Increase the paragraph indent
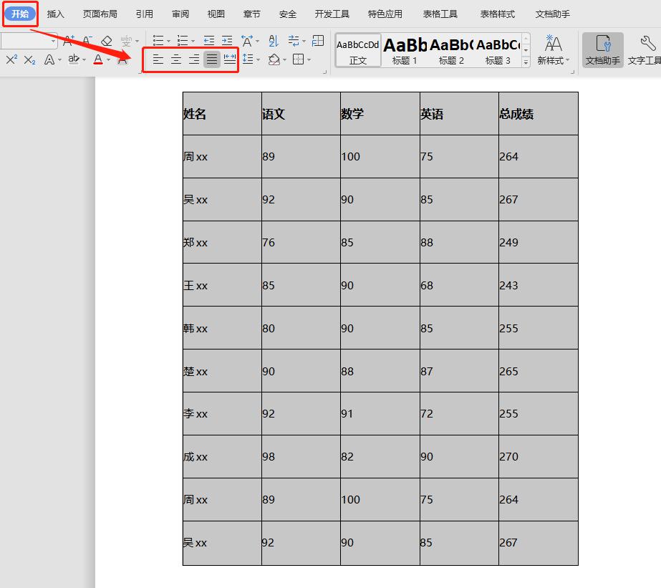 click(x=227, y=40)
